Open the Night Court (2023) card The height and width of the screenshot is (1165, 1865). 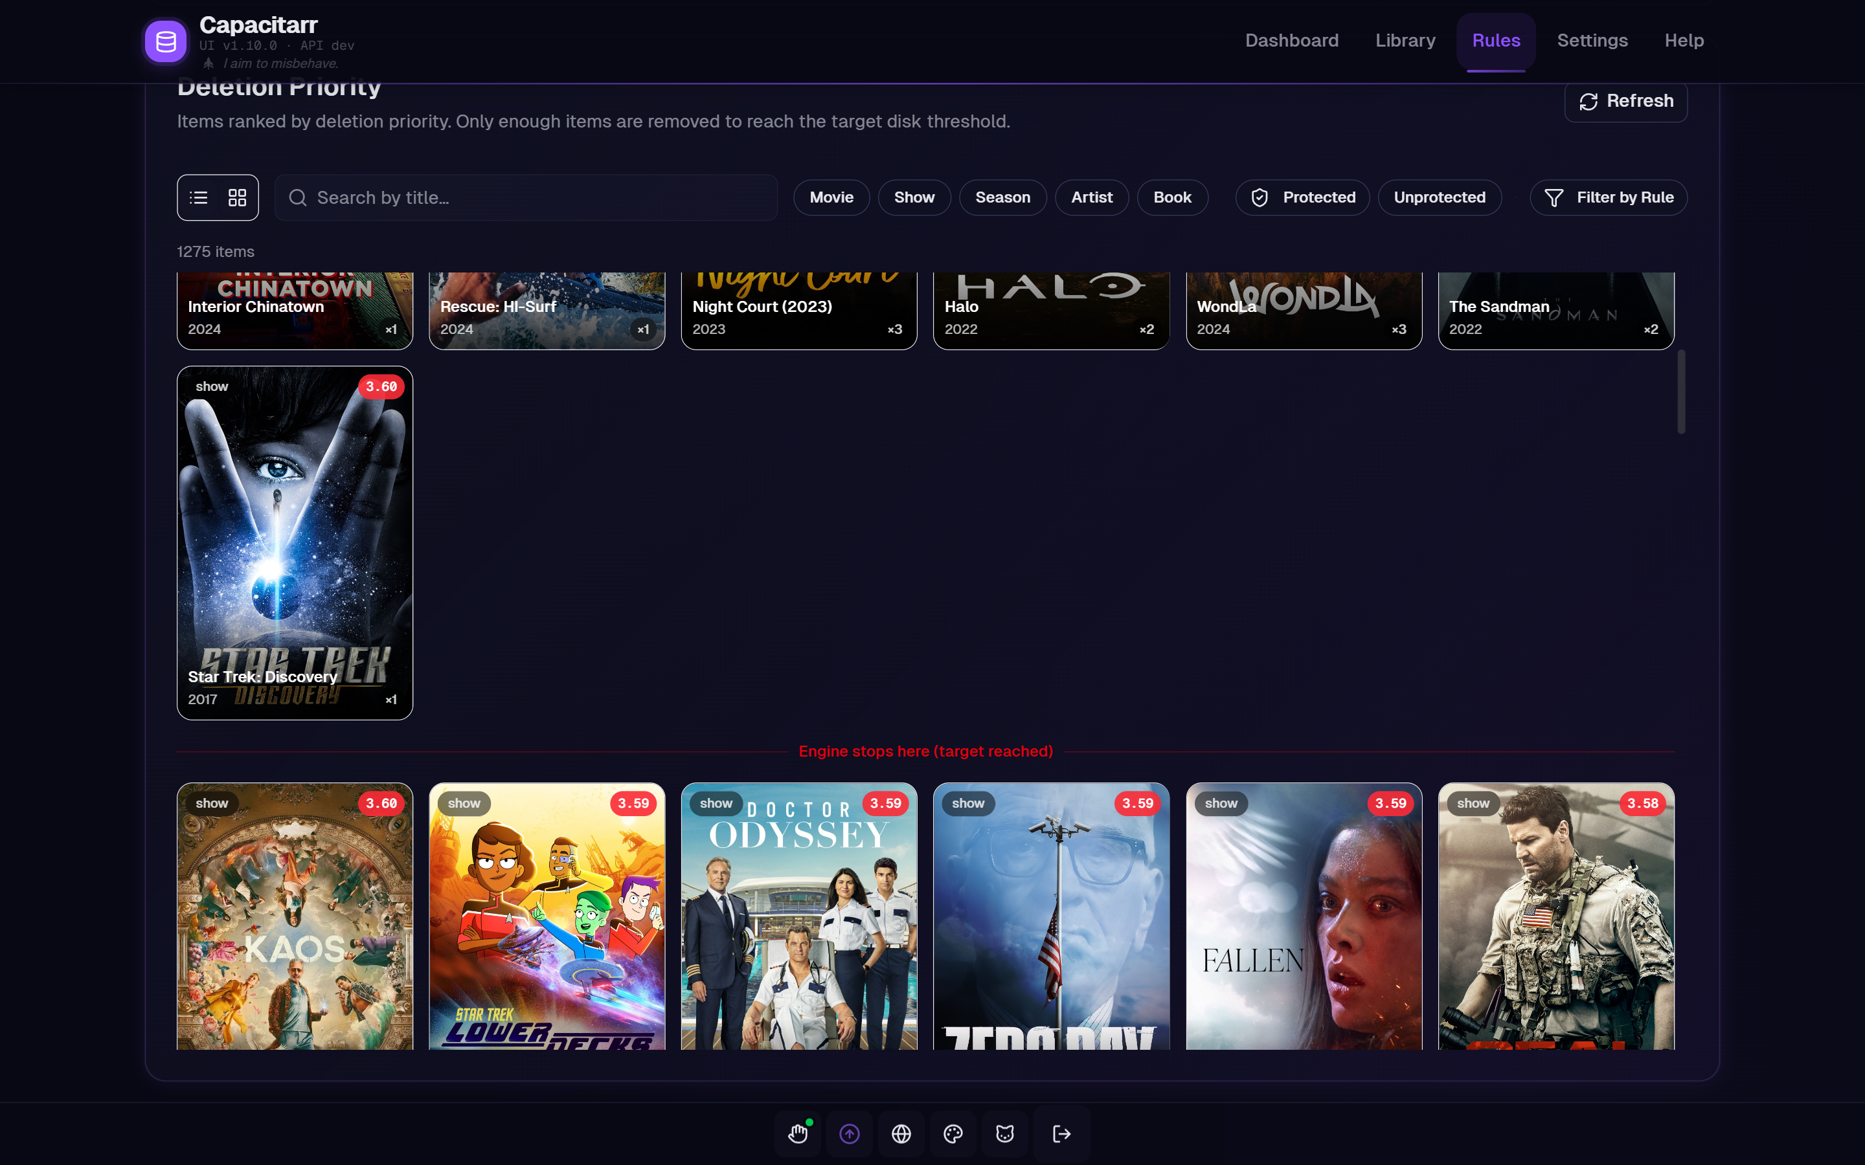point(799,311)
